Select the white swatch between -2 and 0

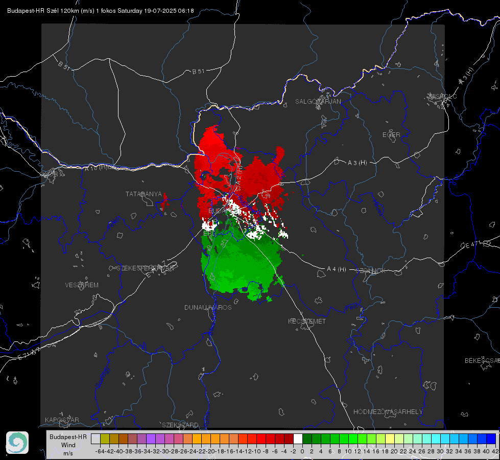point(298,439)
